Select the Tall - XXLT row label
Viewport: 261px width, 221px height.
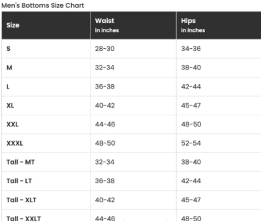23,218
